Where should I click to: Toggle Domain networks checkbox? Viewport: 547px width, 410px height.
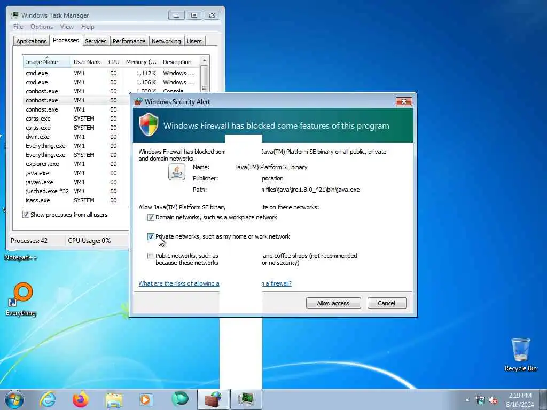coord(151,218)
